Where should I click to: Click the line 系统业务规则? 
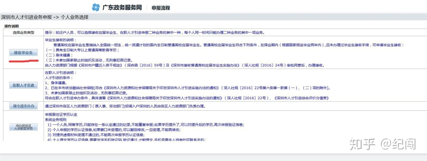point(56,119)
